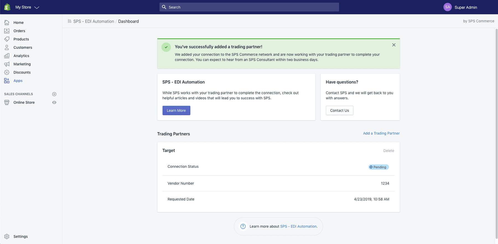Click the Marketing megaphone icon
The width and height of the screenshot is (498, 244).
[x=7, y=64]
